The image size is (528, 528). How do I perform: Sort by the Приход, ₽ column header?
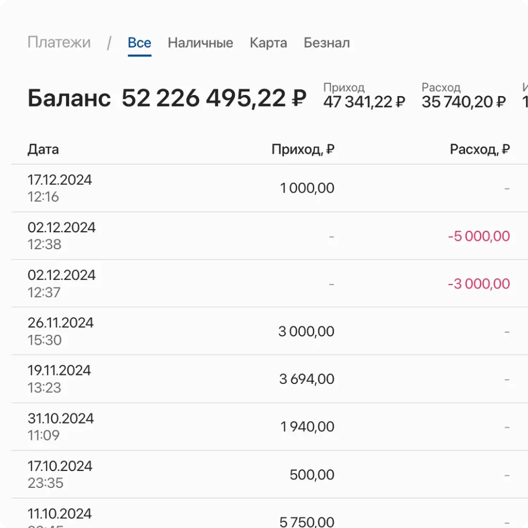click(x=303, y=149)
